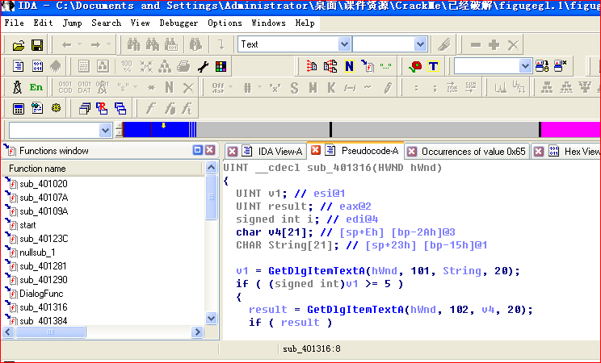Close the Functions window panel
Viewport: 601px width, 363px height.
(x=210, y=150)
